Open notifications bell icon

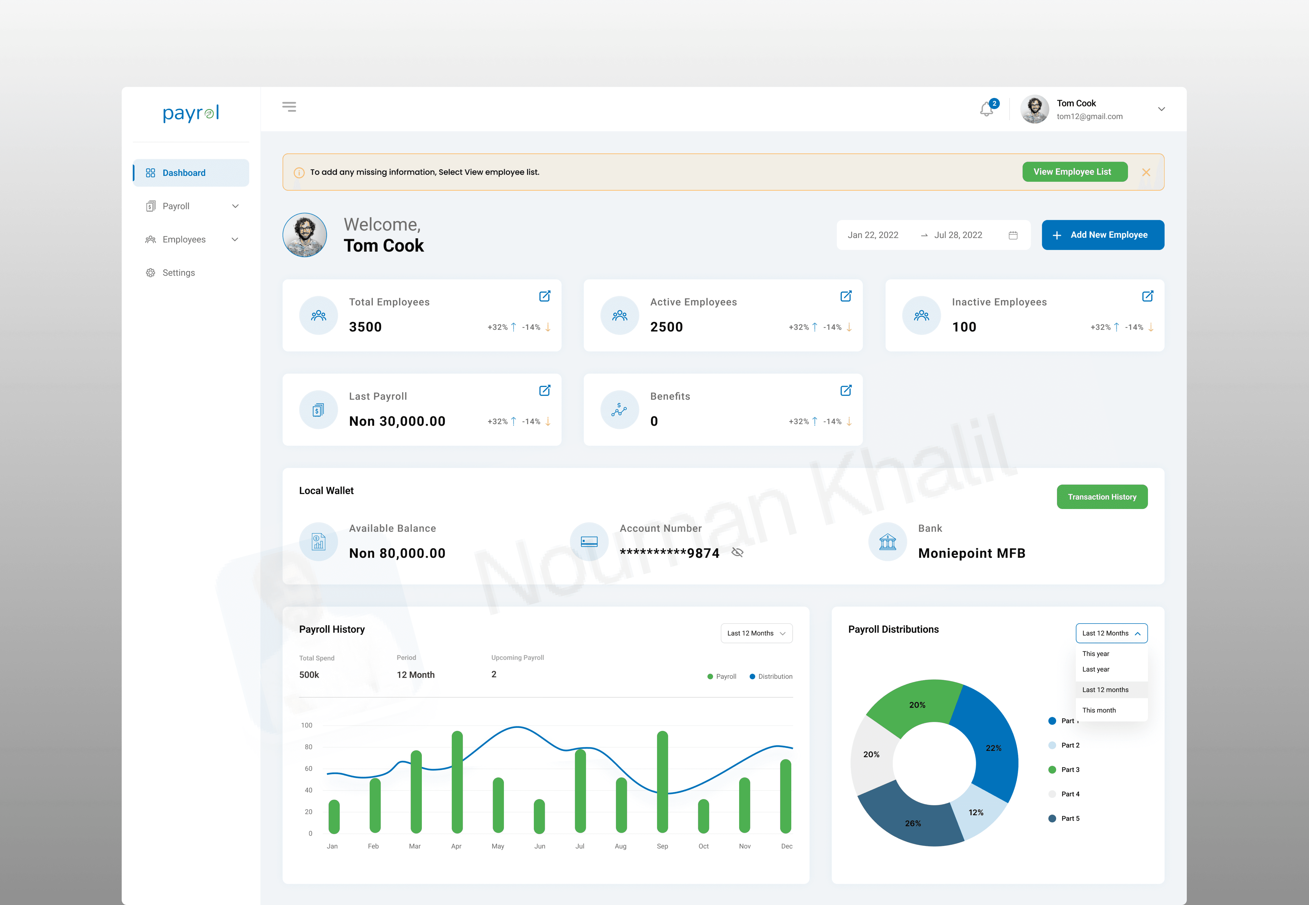986,109
